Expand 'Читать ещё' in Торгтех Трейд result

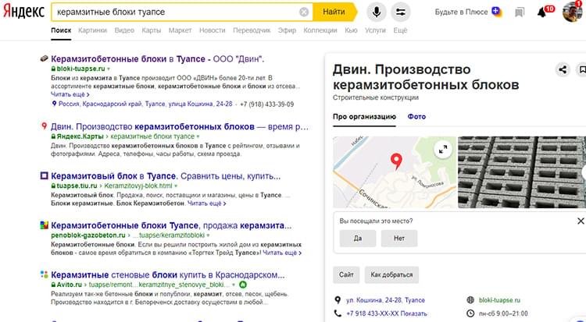(282, 253)
